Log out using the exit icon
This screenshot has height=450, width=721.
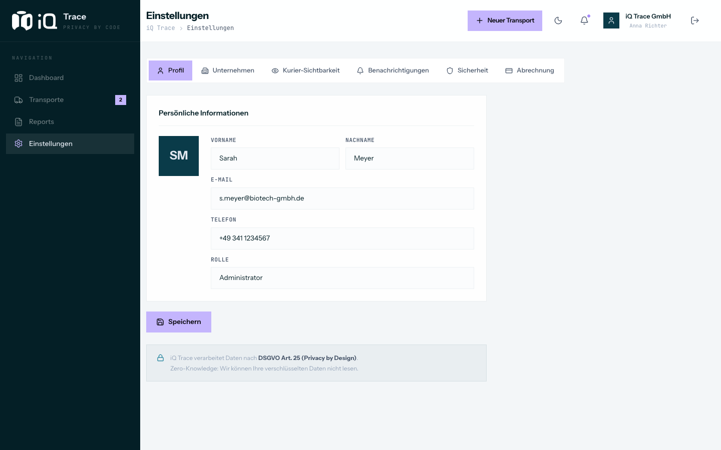click(x=695, y=20)
